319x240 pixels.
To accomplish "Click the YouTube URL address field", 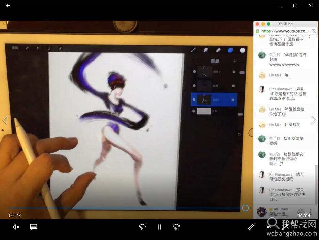I will [285, 31].
